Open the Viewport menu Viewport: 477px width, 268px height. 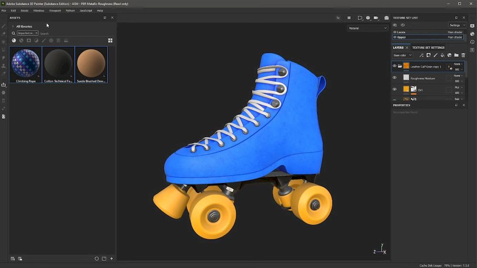click(x=55, y=10)
